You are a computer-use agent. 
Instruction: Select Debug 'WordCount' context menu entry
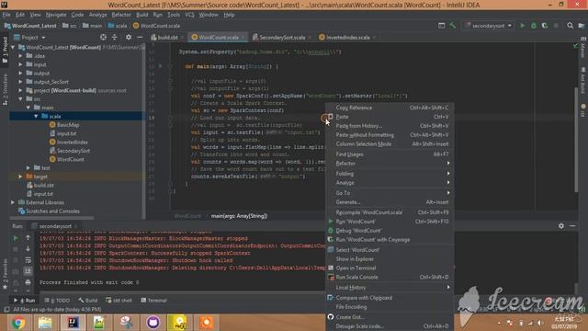pyautogui.click(x=390, y=231)
